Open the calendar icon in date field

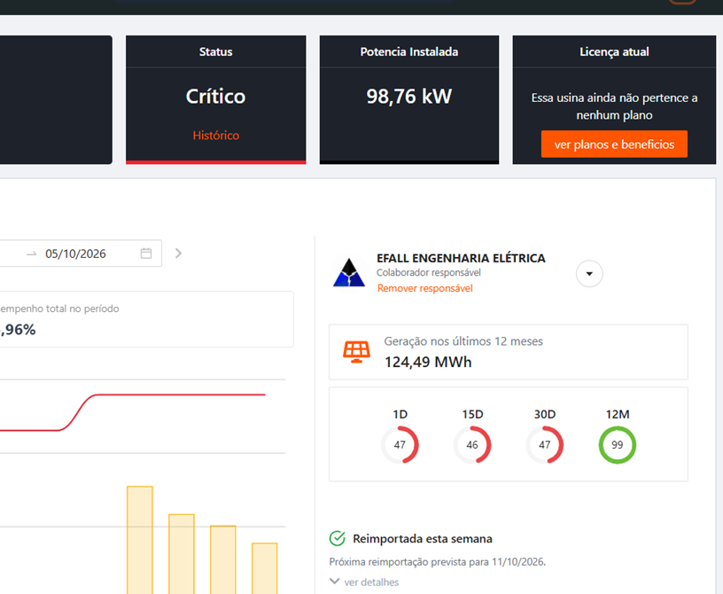click(x=146, y=253)
